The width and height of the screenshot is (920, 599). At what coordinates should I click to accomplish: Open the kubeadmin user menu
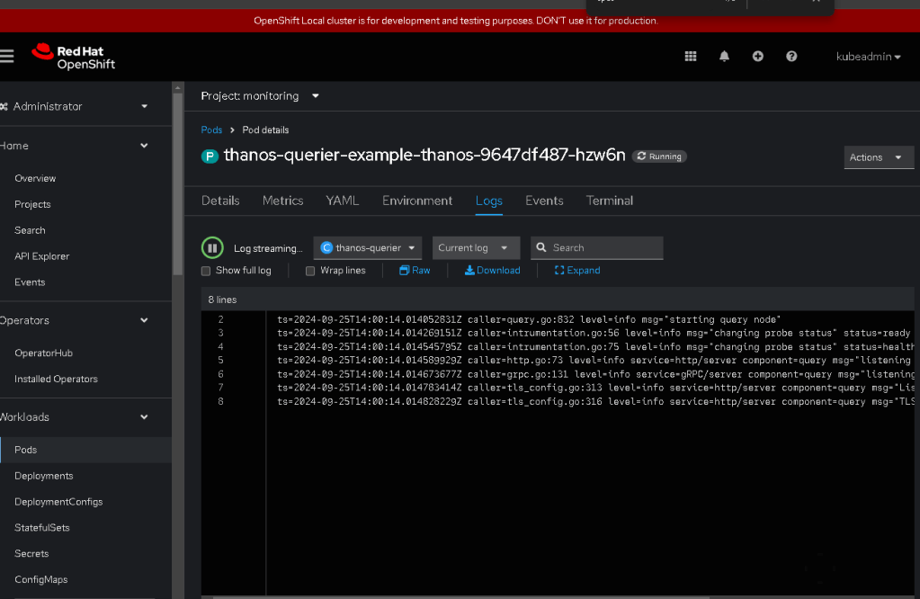(869, 57)
